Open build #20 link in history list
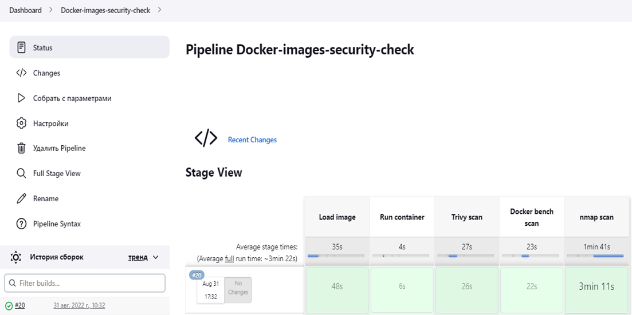The image size is (632, 315). pyautogui.click(x=19, y=306)
